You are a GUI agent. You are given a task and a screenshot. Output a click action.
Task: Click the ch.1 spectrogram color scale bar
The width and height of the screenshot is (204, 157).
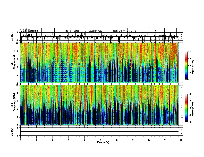coord(186,66)
